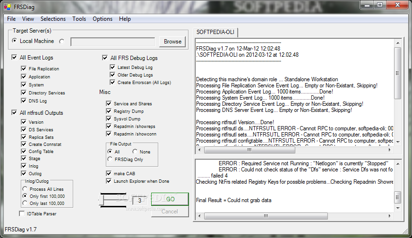Viewport: 412px width, 238px height.
Task: Toggle All ntfrsutl Outputs checkbox
Action: pyautogui.click(x=14, y=112)
